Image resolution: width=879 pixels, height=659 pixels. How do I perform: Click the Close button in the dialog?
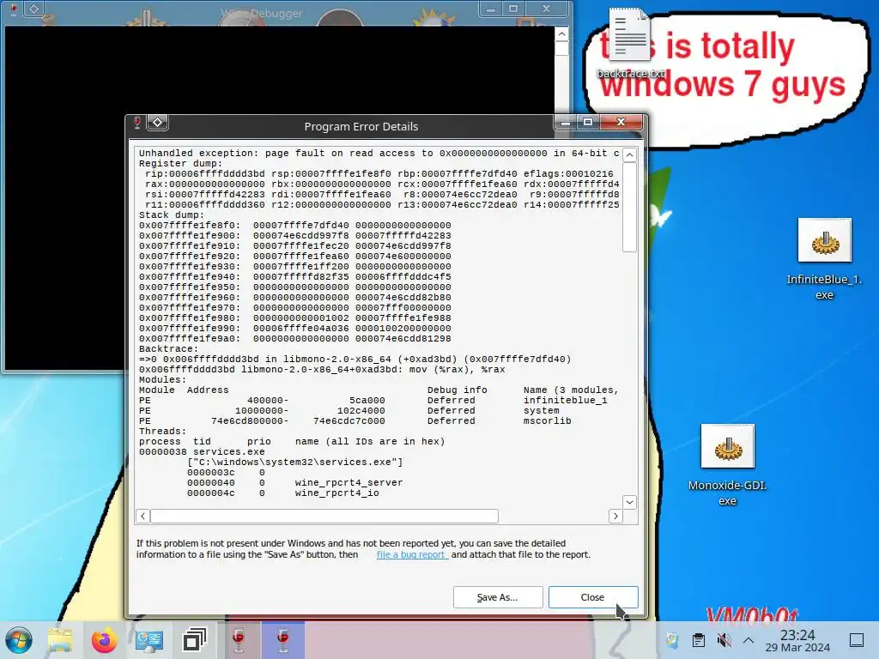point(593,597)
